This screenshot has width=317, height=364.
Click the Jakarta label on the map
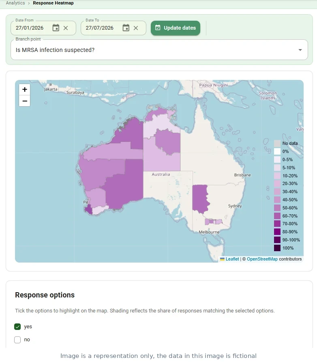point(51,89)
